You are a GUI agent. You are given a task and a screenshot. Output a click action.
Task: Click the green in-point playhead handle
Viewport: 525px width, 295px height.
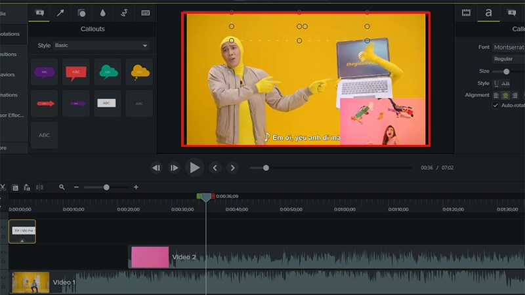click(x=199, y=196)
